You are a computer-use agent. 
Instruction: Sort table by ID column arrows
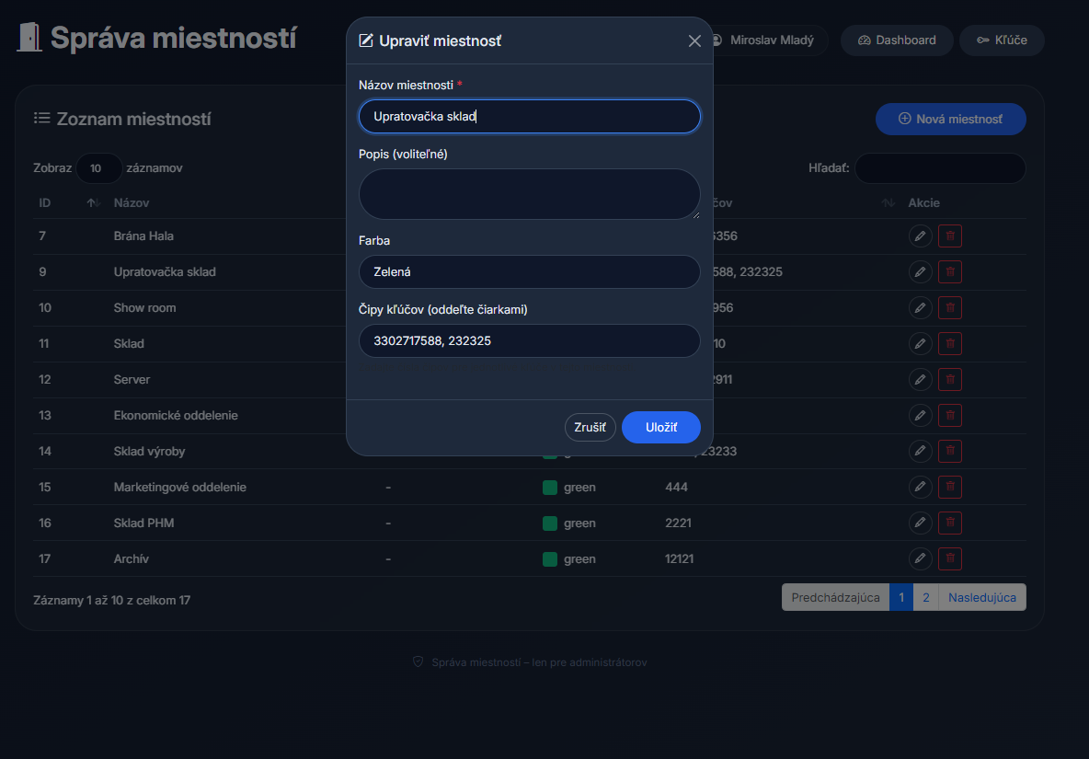(93, 203)
